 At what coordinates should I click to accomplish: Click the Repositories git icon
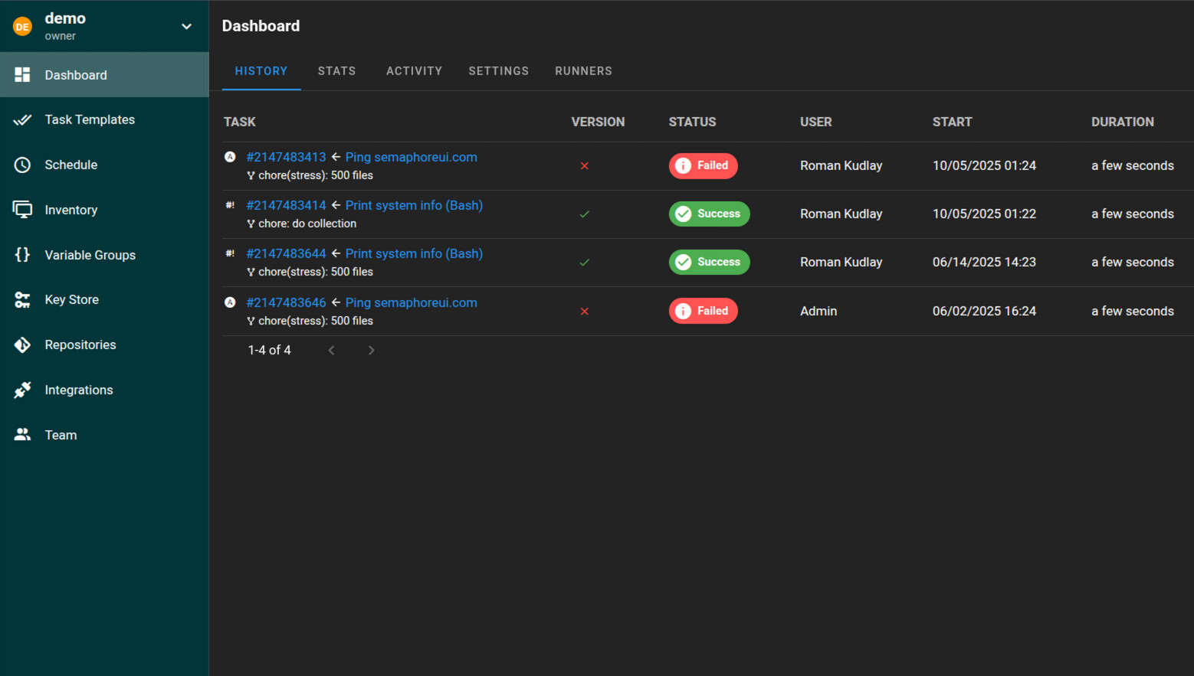pos(22,345)
